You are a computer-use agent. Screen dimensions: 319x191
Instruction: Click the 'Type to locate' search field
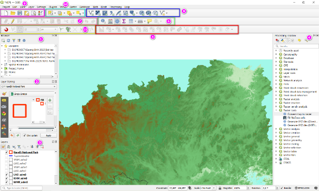(x=22, y=188)
